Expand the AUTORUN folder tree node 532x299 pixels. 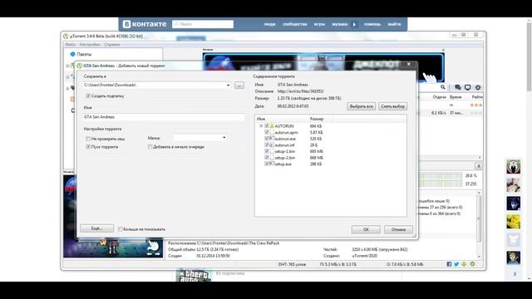[x=261, y=125]
